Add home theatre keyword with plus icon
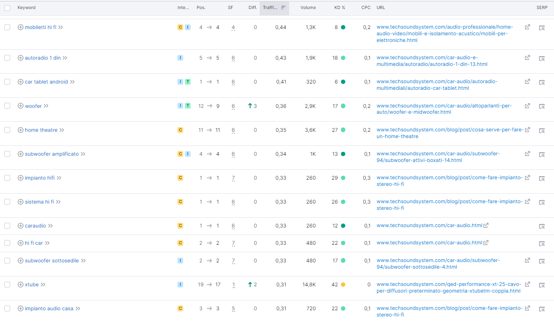 20,130
